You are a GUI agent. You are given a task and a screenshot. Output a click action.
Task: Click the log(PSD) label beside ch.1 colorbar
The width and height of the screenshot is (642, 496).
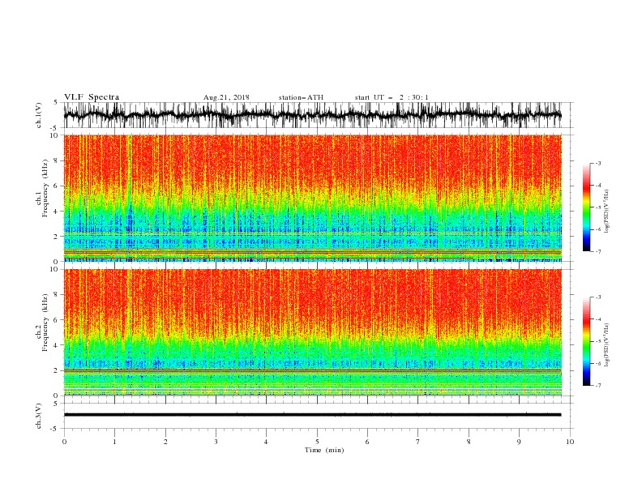[x=606, y=212]
